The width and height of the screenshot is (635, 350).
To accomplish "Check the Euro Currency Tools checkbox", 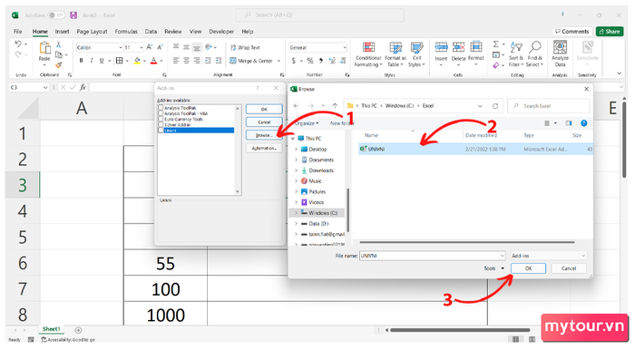I will click(x=161, y=120).
